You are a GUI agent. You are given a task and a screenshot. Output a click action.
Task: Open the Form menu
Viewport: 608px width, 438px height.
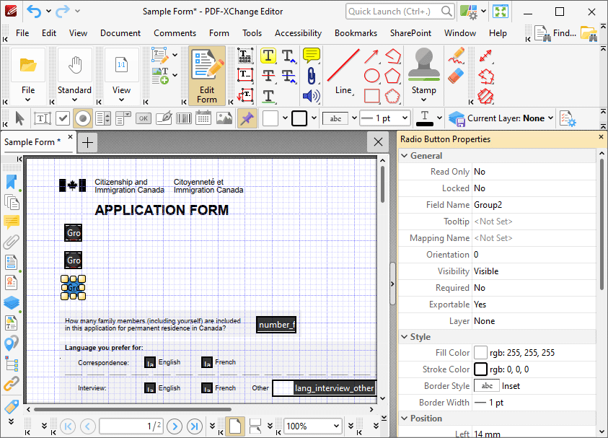[x=219, y=33]
